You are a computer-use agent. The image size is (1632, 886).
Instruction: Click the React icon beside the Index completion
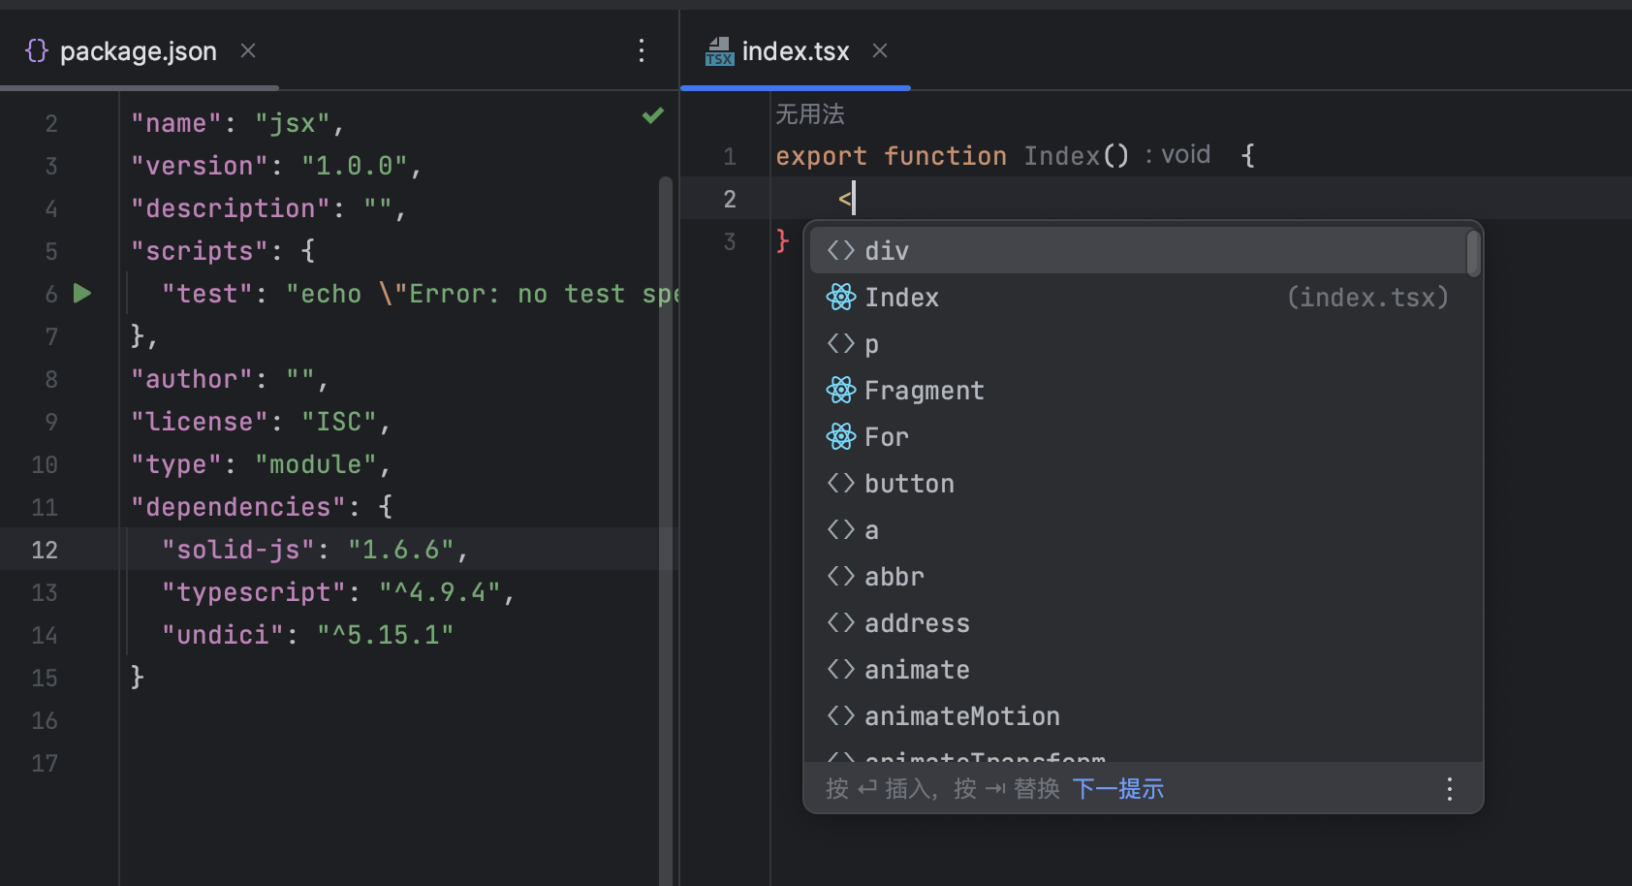[840, 298]
